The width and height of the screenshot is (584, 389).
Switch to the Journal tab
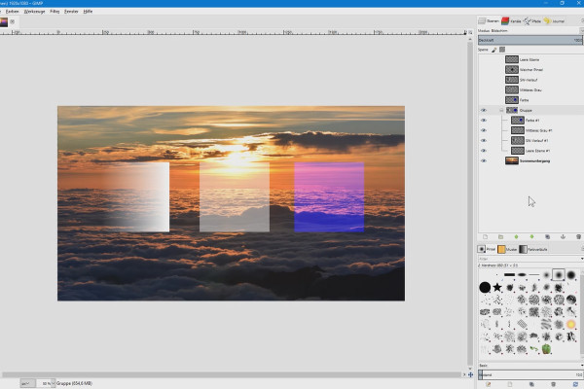tap(554, 21)
